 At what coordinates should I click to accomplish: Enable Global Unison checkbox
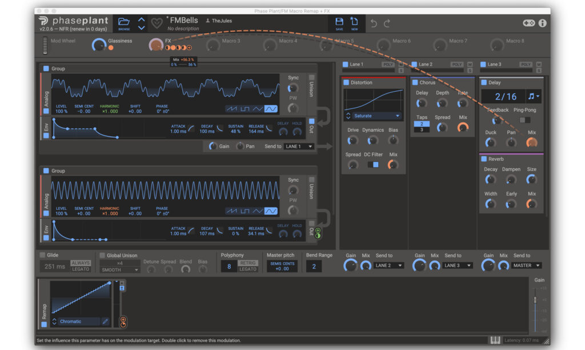click(x=102, y=255)
